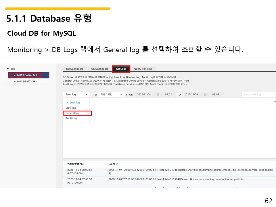Choose Error log in the dropdown list
The height and width of the screenshot is (207, 276).
[x=74, y=103]
